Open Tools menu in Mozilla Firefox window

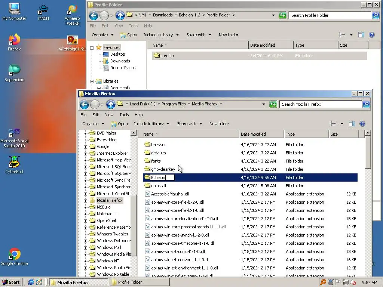pos(124,115)
